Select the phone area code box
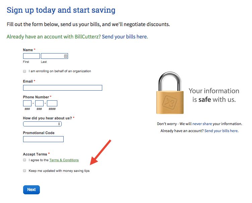 click(x=27, y=103)
